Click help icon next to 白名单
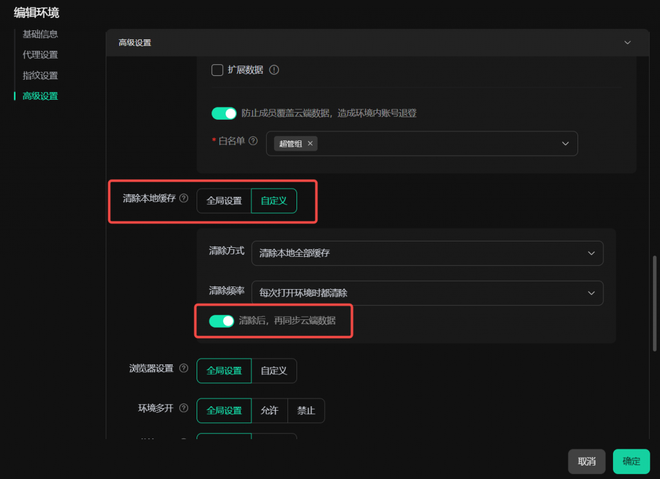Image resolution: width=660 pixels, height=479 pixels. pos(253,141)
